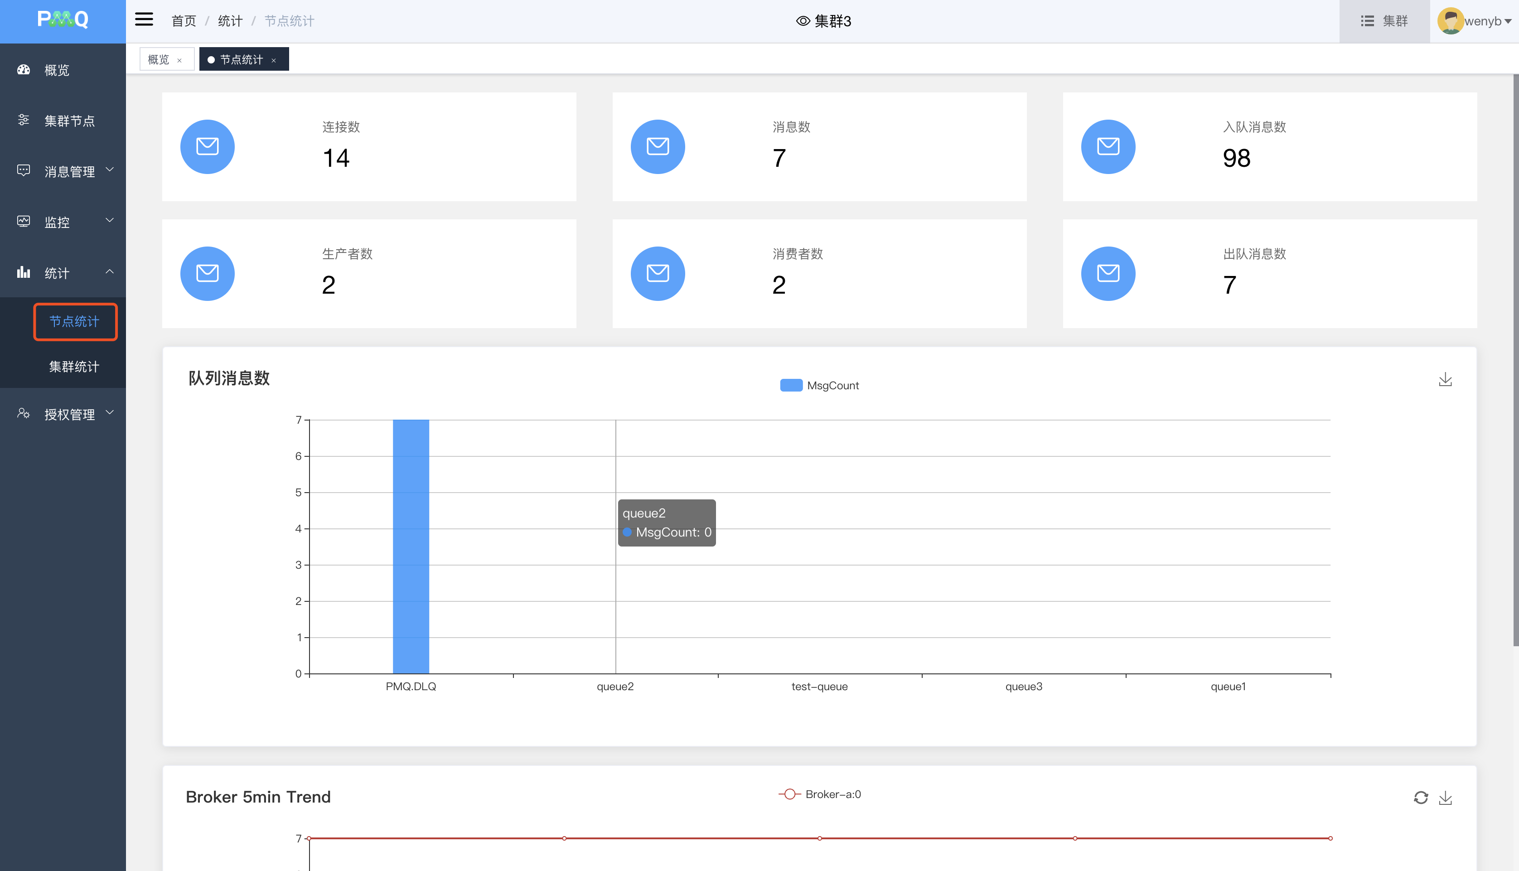The image size is (1519, 871).
Task: Download the Broker 5min Trend chart
Action: 1445,798
